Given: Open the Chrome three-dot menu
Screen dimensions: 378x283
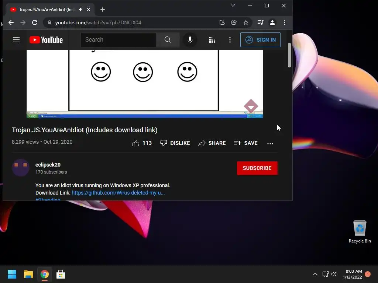Looking at the screenshot, I should (x=285, y=22).
